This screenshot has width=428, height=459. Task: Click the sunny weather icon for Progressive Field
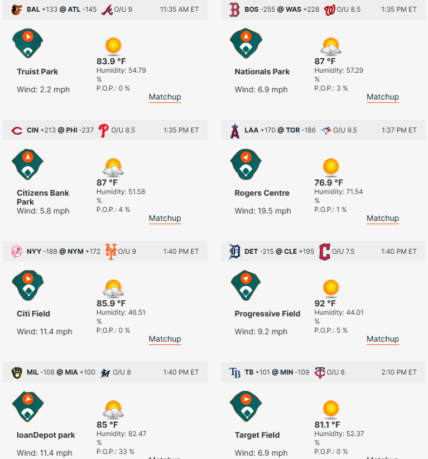[331, 288]
